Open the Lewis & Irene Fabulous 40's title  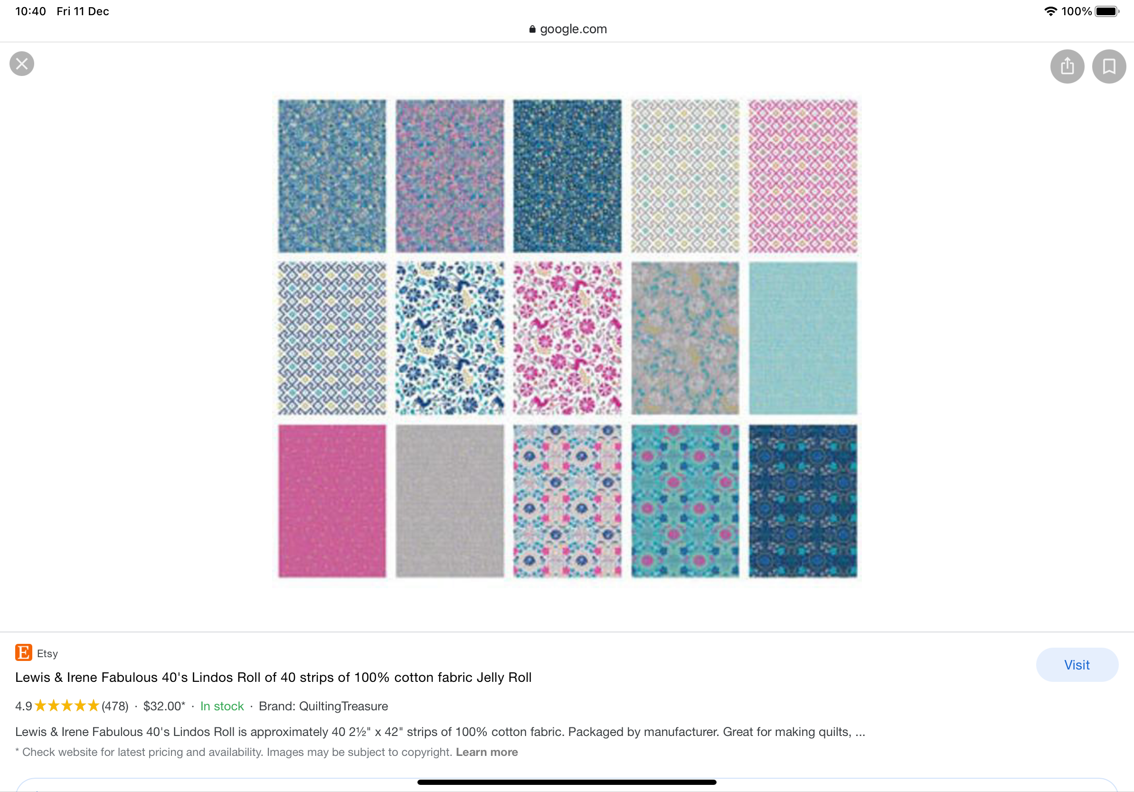[273, 677]
